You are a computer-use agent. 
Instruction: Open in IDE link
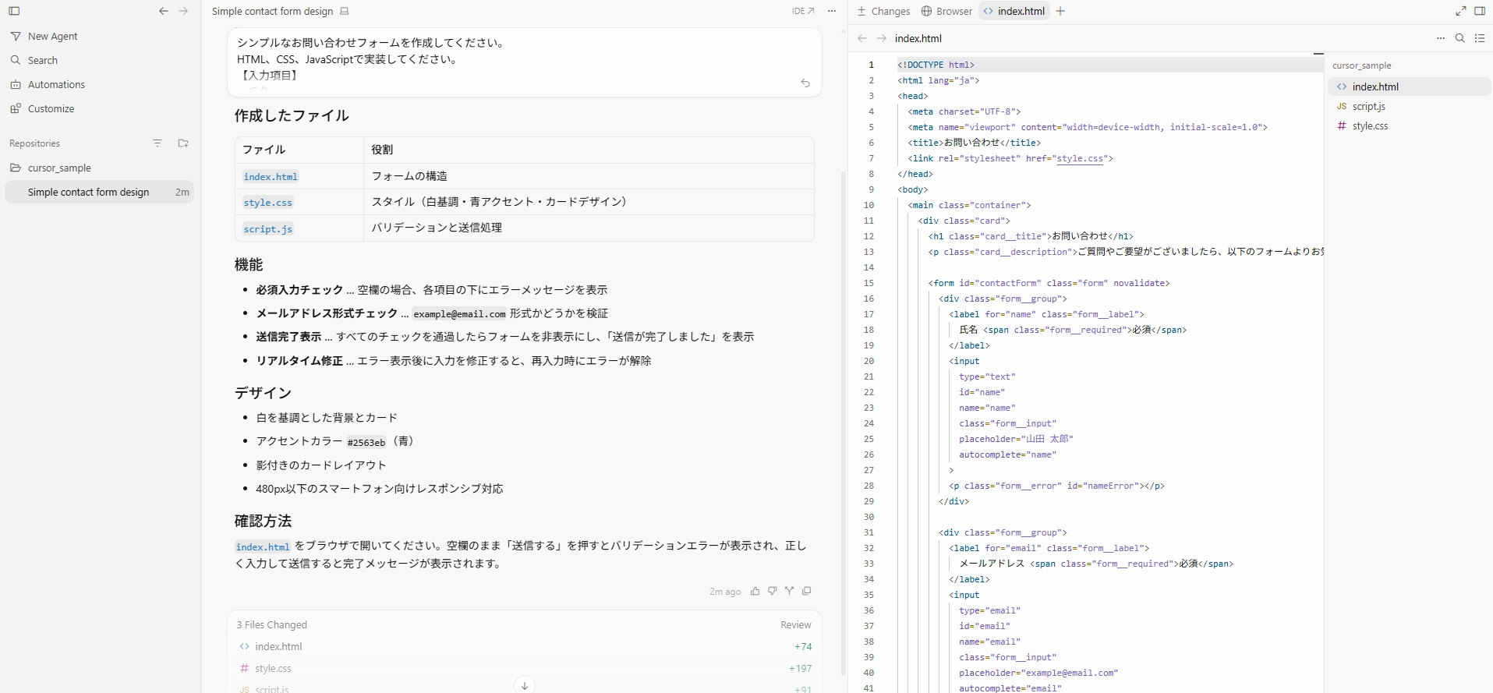803,11
